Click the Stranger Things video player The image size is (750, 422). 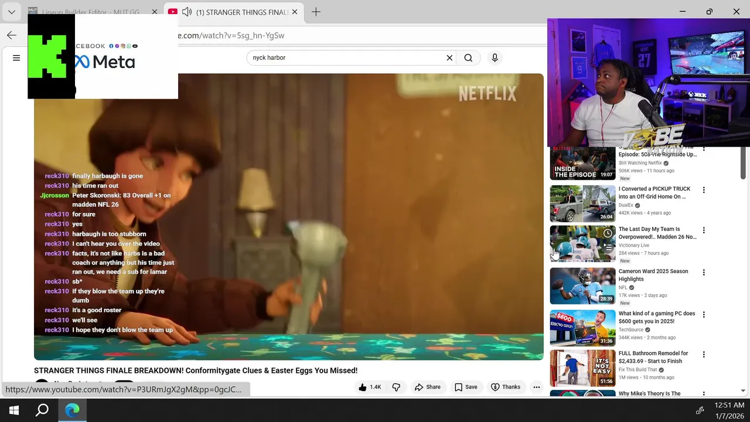coord(288,216)
